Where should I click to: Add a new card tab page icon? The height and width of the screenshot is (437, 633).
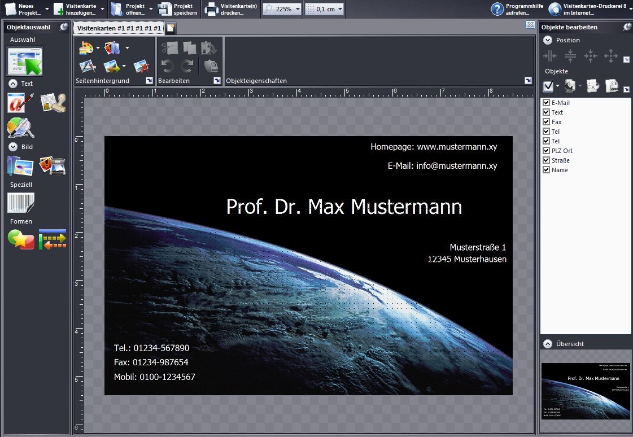(171, 28)
